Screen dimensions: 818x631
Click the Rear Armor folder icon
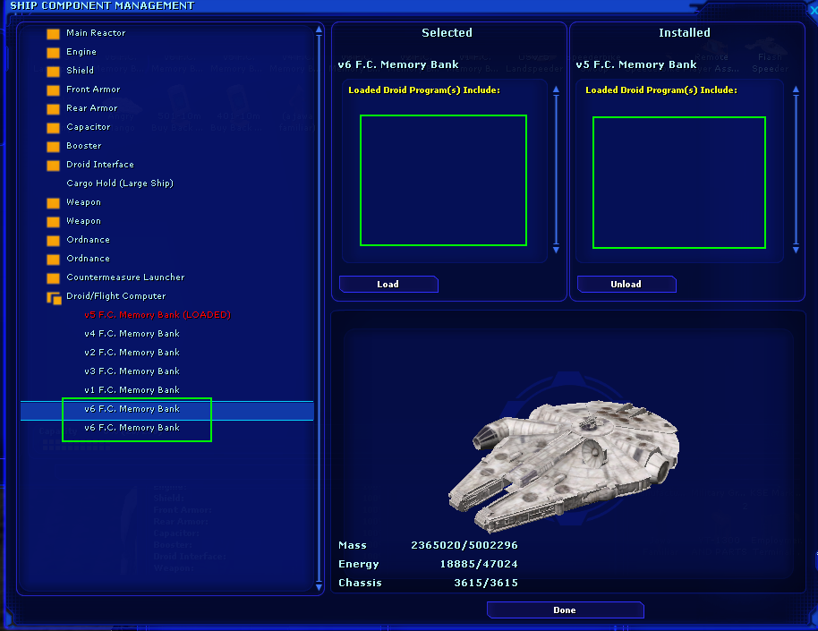pos(53,109)
